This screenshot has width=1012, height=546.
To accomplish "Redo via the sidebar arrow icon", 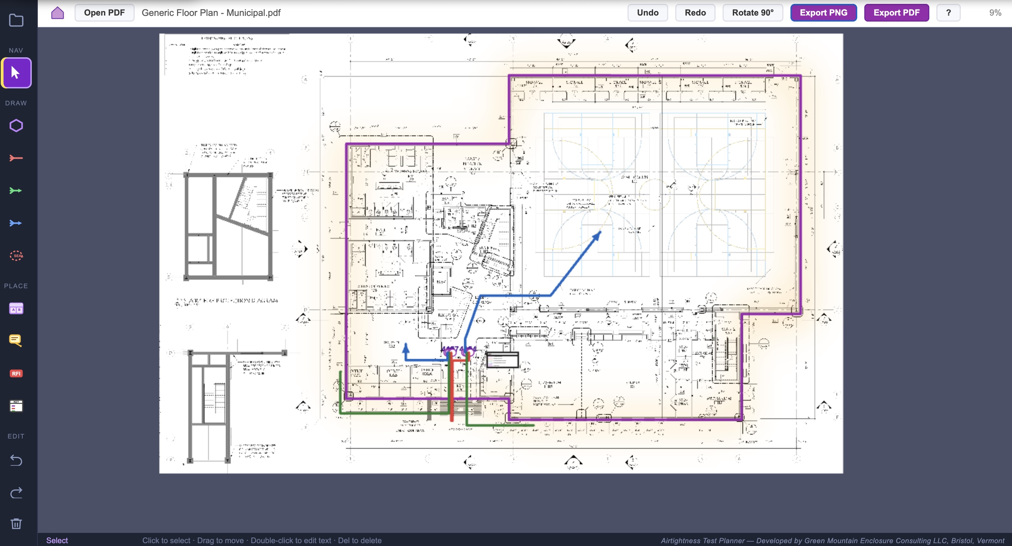I will point(16,493).
